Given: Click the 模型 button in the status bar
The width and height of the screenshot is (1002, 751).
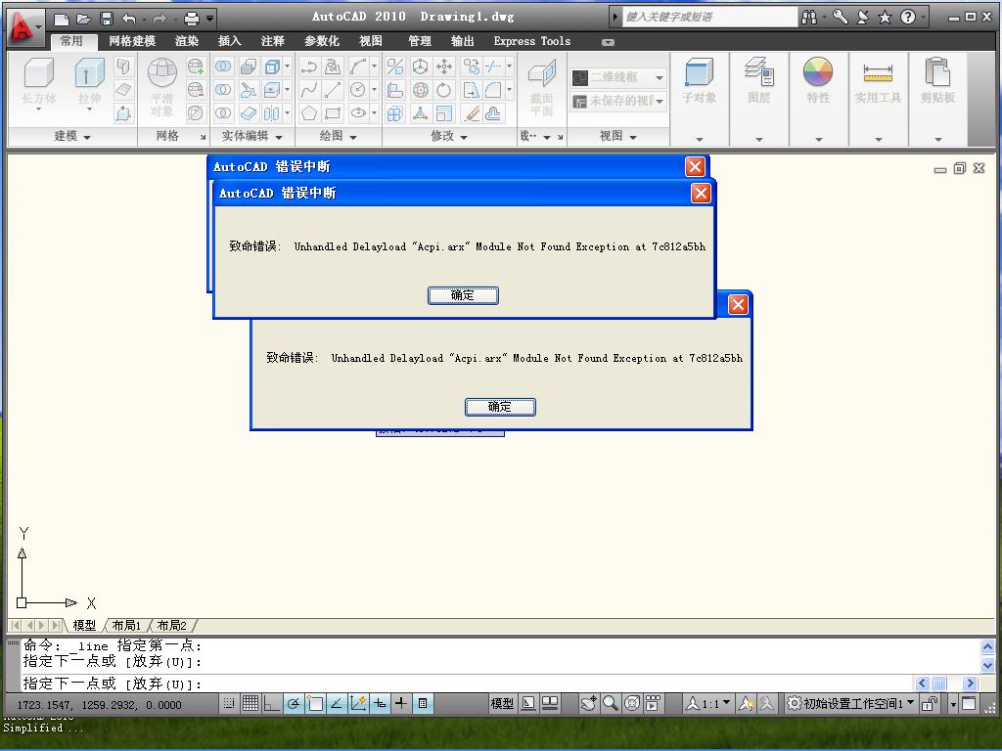Looking at the screenshot, I should click(x=502, y=703).
